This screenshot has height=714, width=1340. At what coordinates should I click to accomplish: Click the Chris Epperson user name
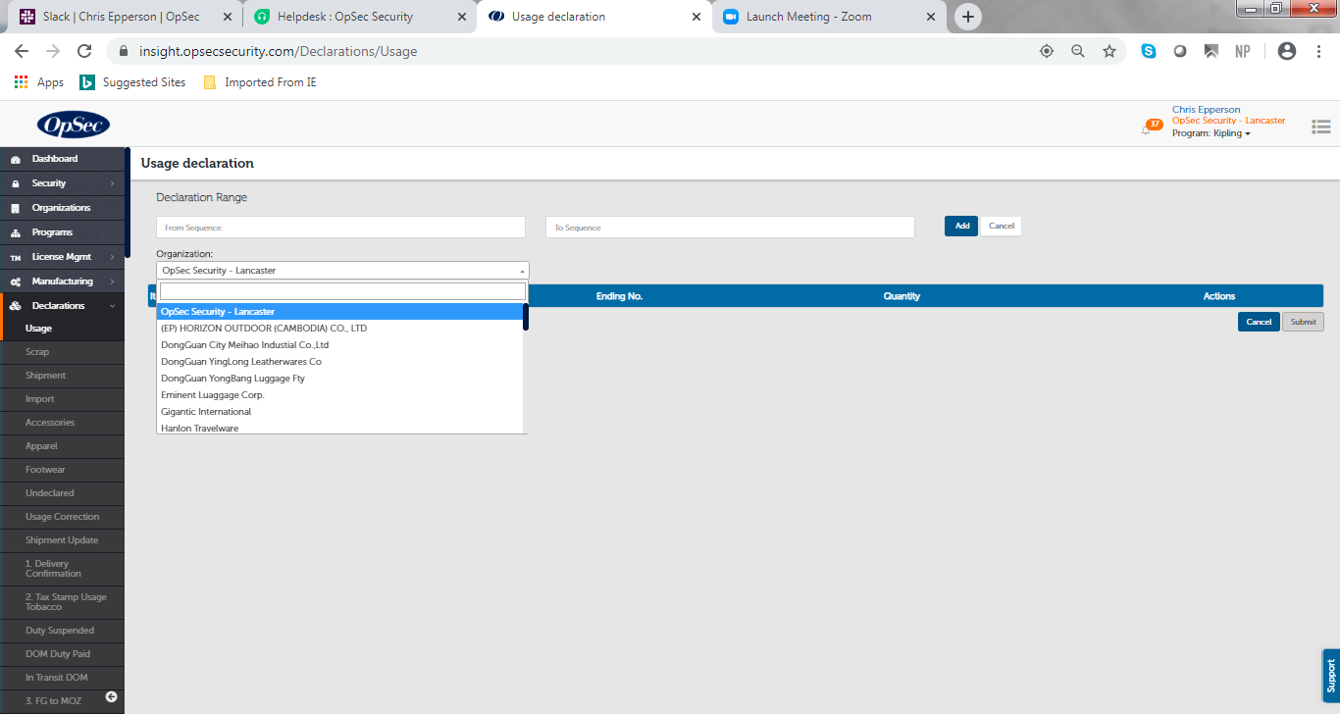tap(1206, 110)
